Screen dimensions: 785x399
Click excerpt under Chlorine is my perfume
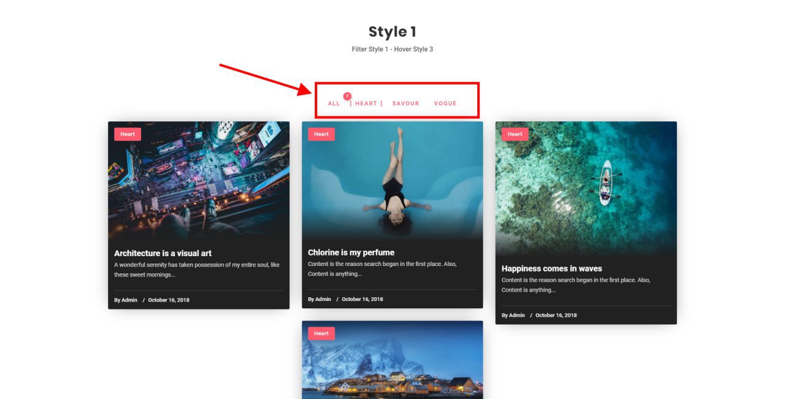coord(382,269)
